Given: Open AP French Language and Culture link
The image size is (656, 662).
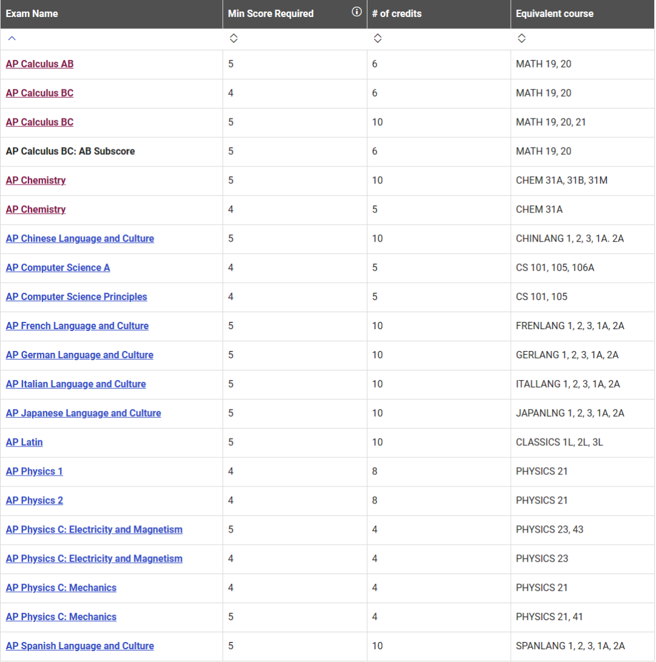Looking at the screenshot, I should [x=77, y=326].
